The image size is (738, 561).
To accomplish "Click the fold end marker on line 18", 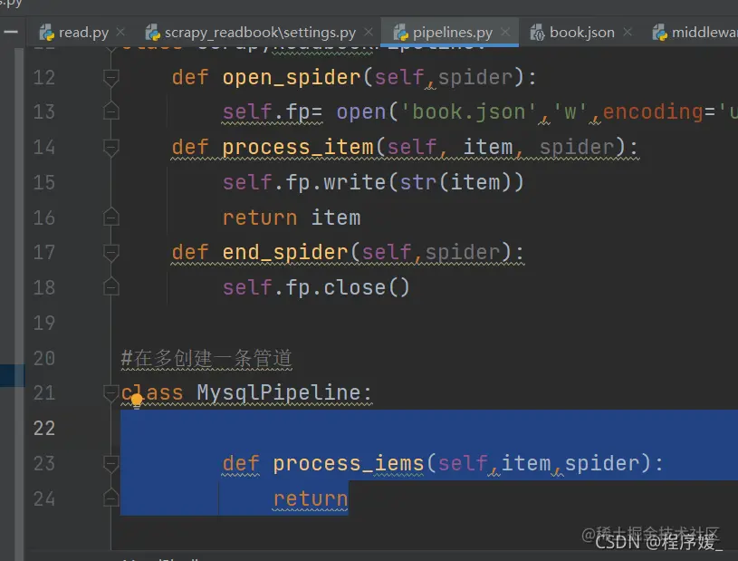I will [111, 287].
